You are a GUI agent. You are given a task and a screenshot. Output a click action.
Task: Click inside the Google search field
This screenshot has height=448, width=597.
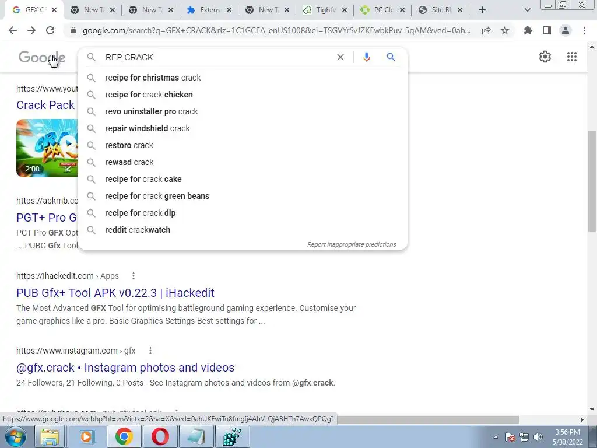click(219, 57)
